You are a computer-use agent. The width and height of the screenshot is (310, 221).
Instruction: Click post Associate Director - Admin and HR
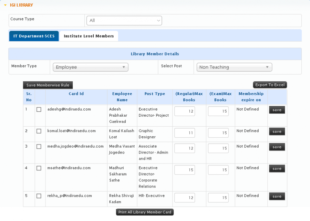(x=153, y=152)
